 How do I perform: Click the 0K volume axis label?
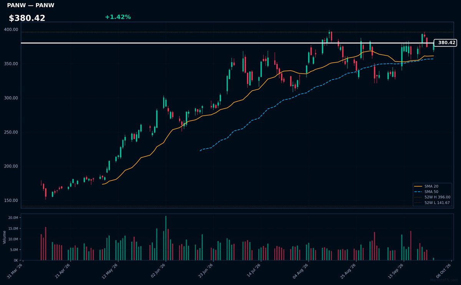pyautogui.click(x=16, y=260)
